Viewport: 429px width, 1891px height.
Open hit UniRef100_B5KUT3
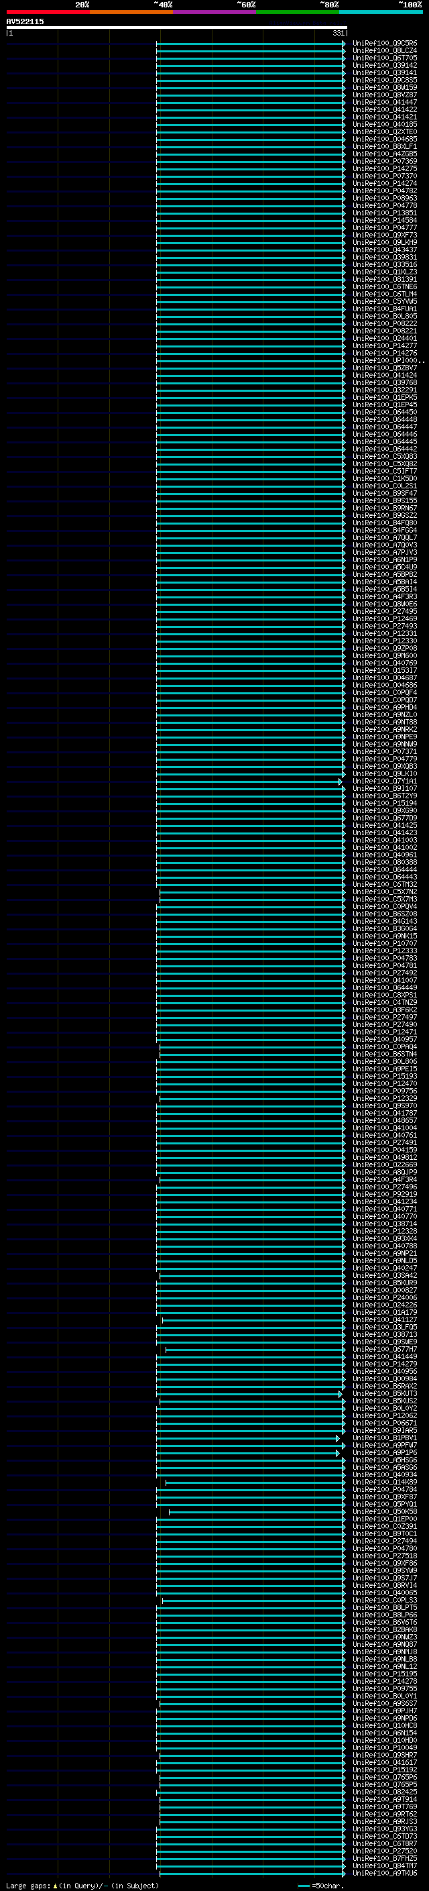tap(384, 1394)
